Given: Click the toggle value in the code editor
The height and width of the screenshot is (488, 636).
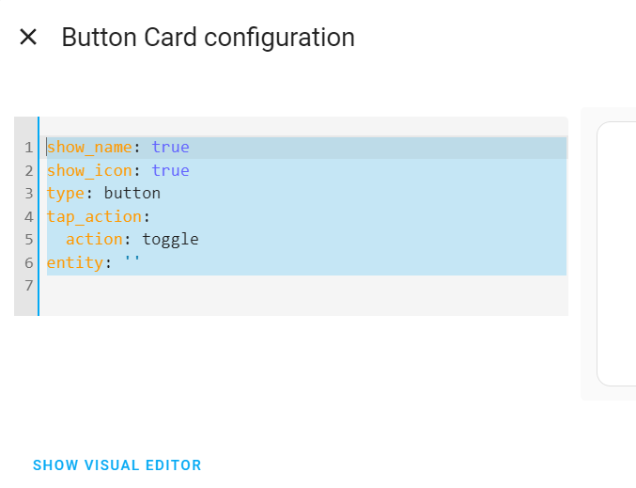Looking at the screenshot, I should click(170, 240).
